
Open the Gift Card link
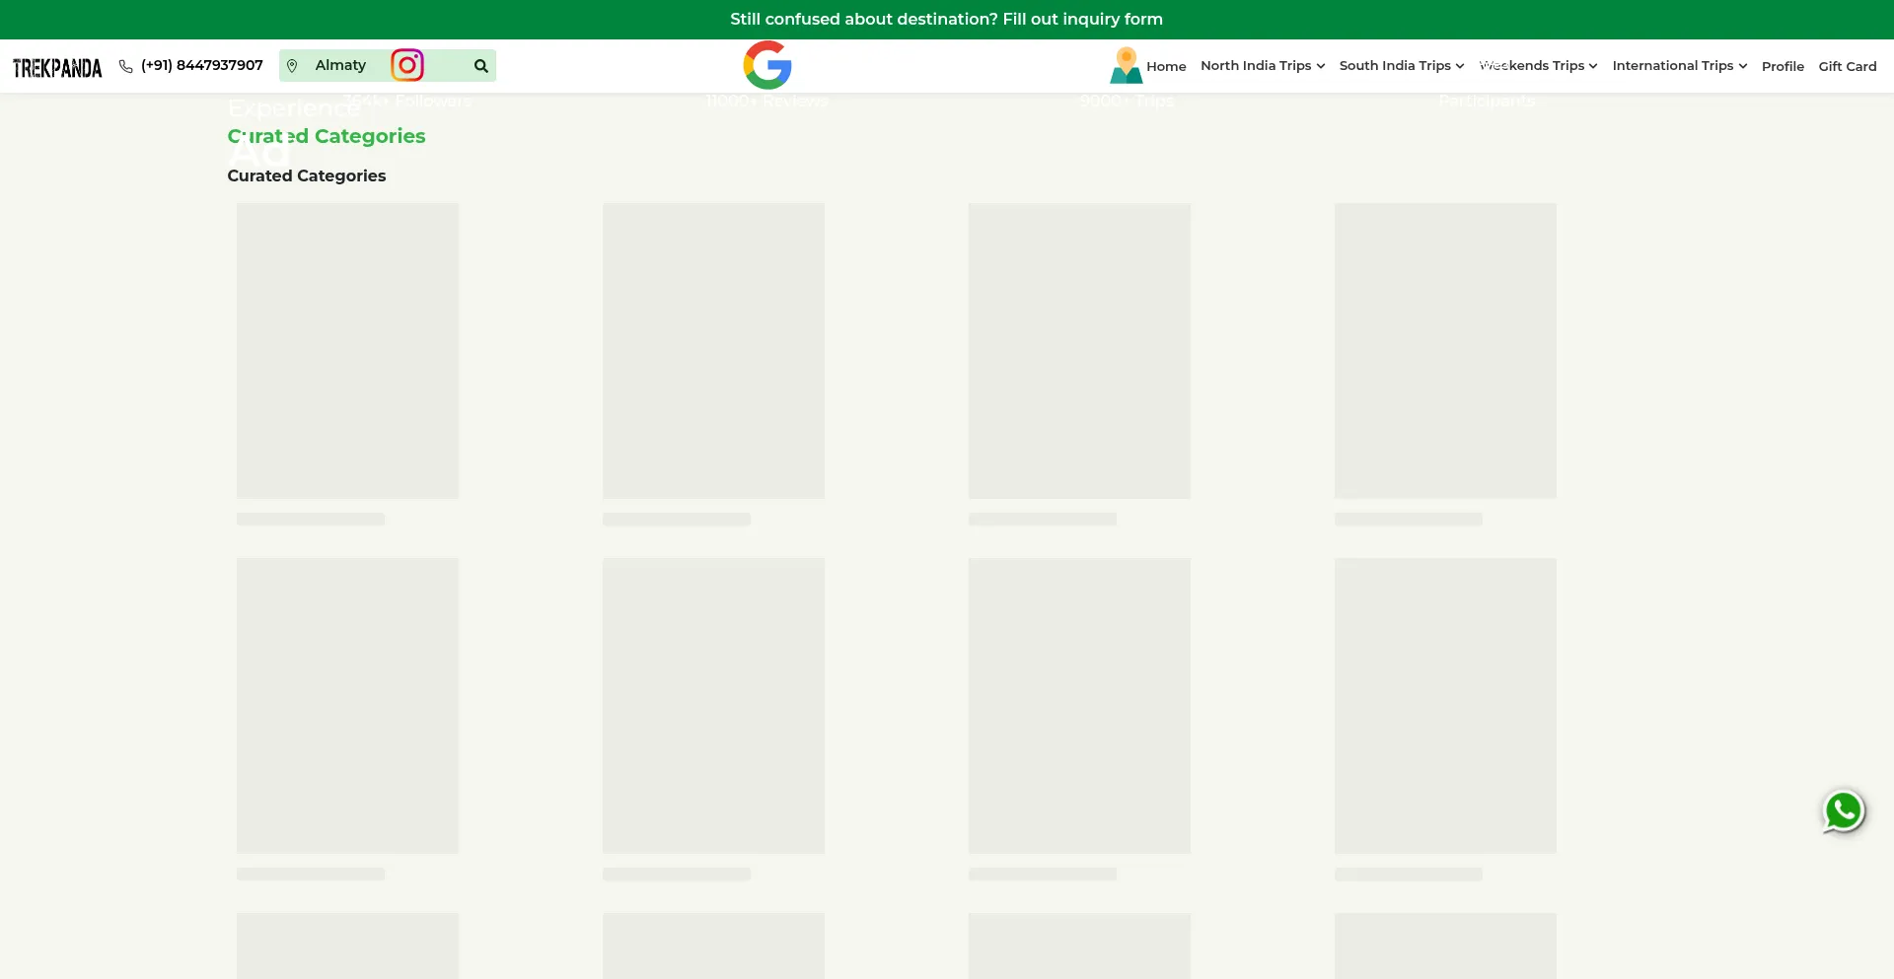pyautogui.click(x=1847, y=67)
